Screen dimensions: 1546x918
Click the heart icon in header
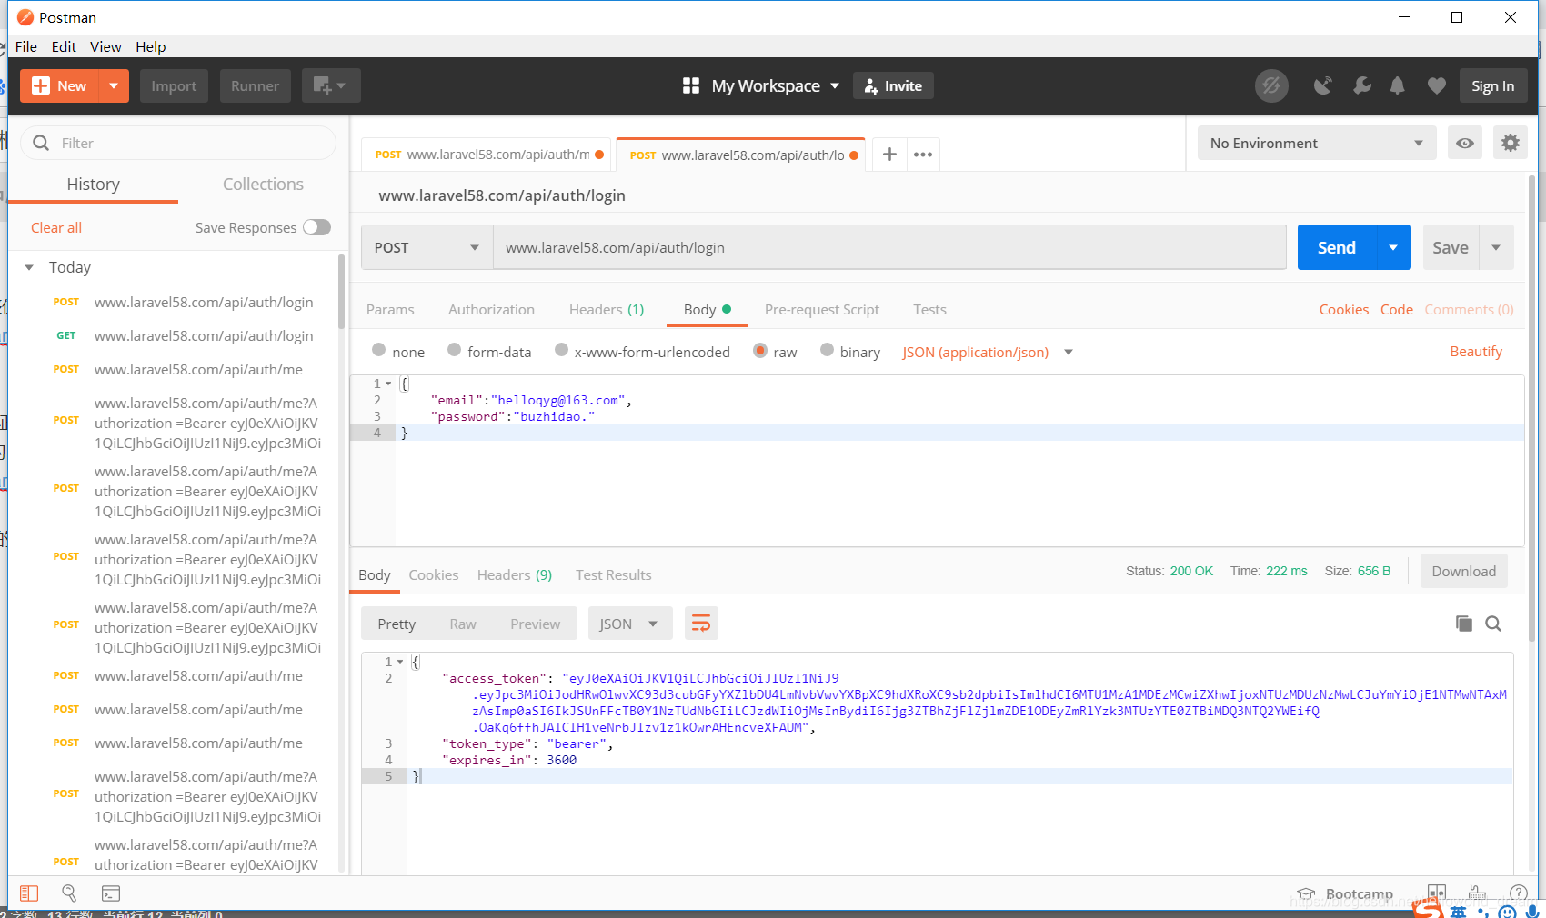pyautogui.click(x=1437, y=85)
